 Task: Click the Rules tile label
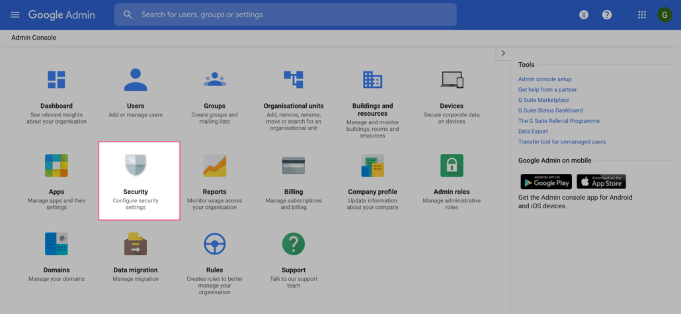[215, 270]
